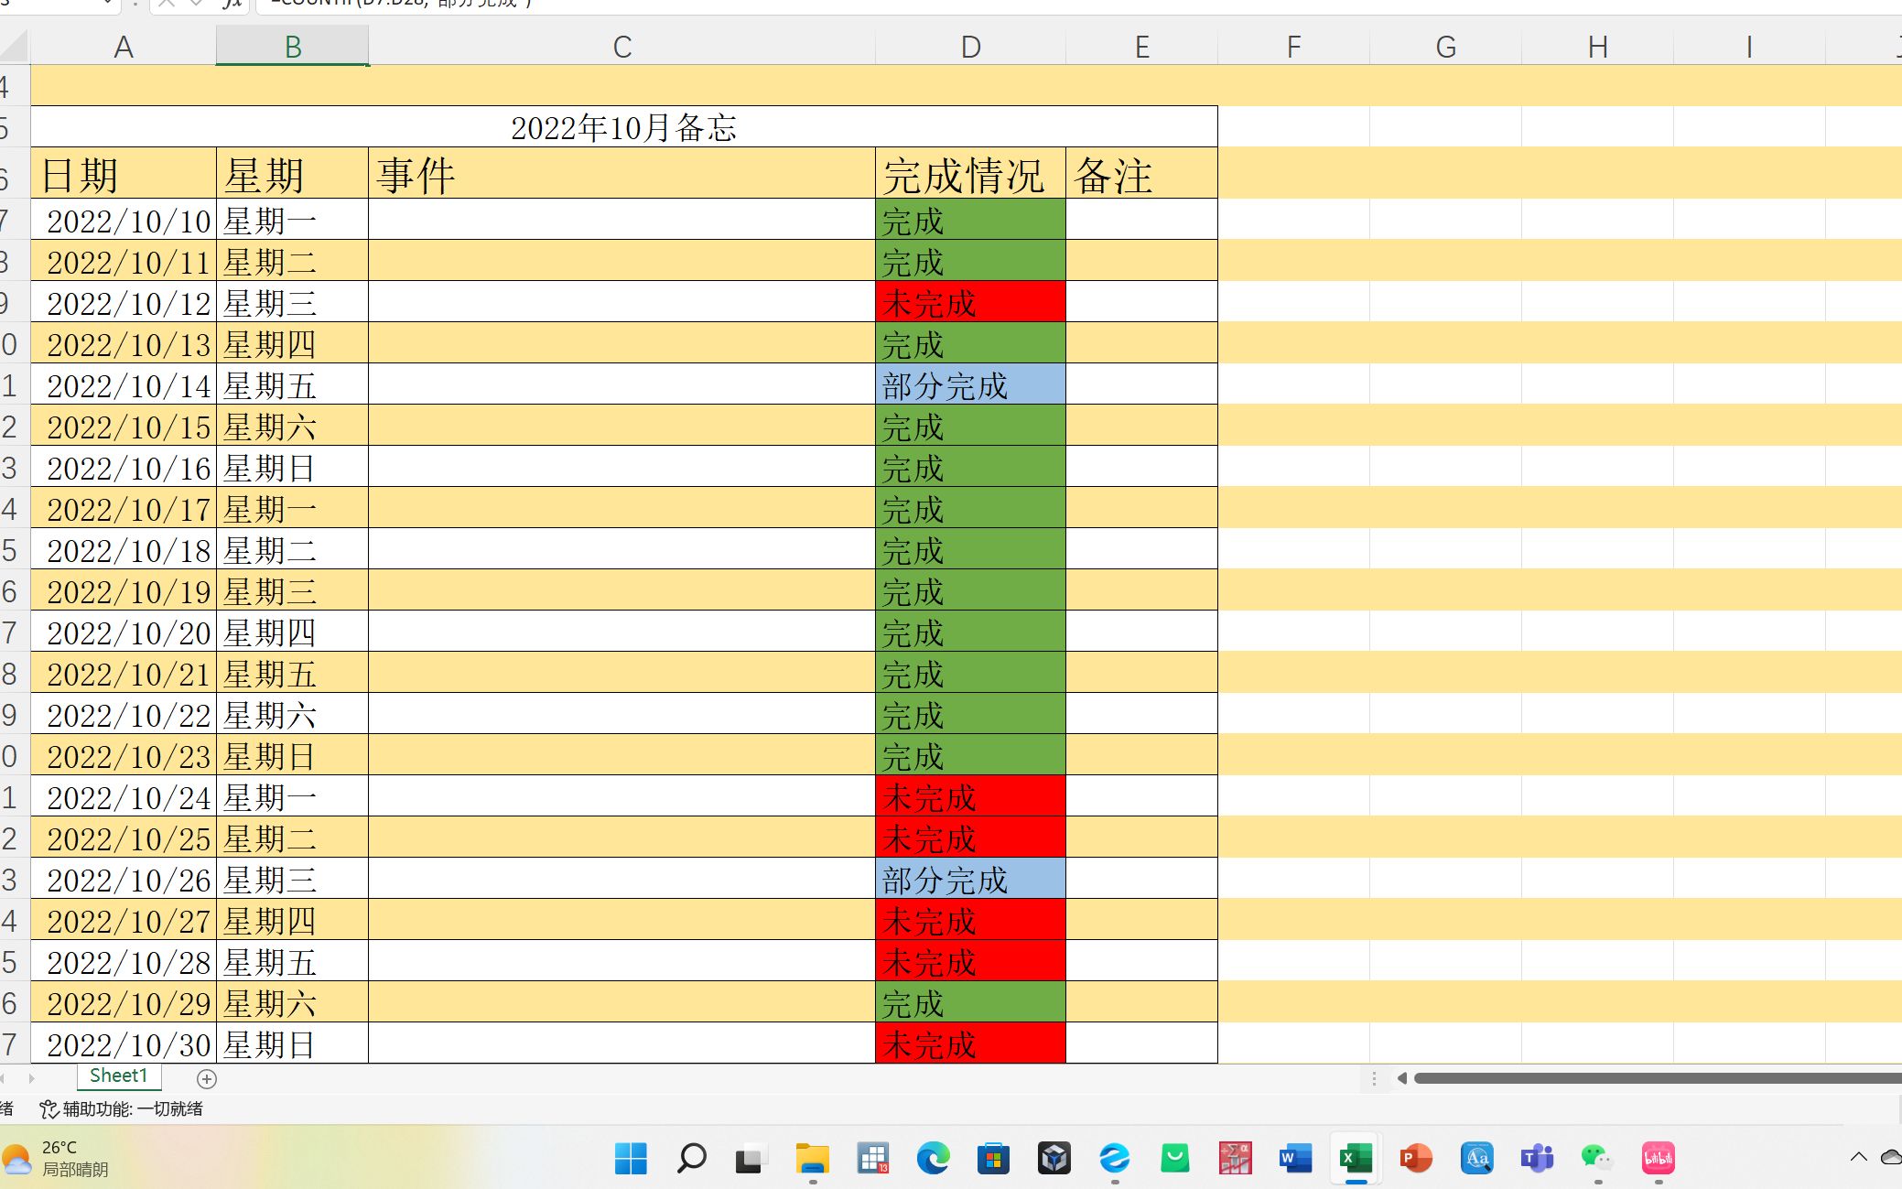Select red '未完成' cell for 2022/10/28
The height and width of the screenshot is (1189, 1902).
[971, 961]
